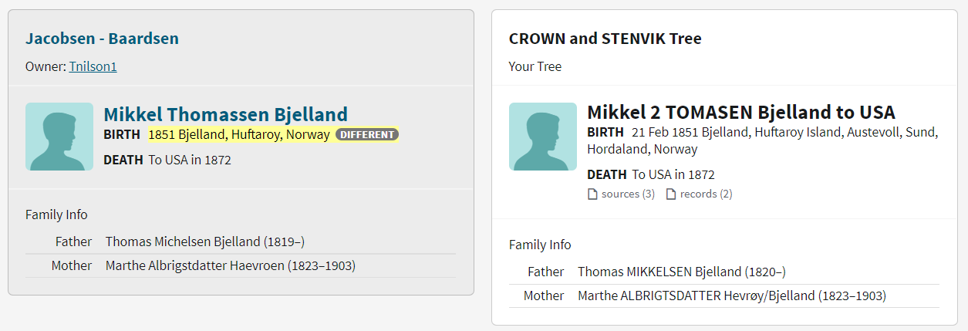Click highlighted birth text 1851 Bjelland, Huftaroy
The width and height of the screenshot is (968, 331).
(239, 135)
